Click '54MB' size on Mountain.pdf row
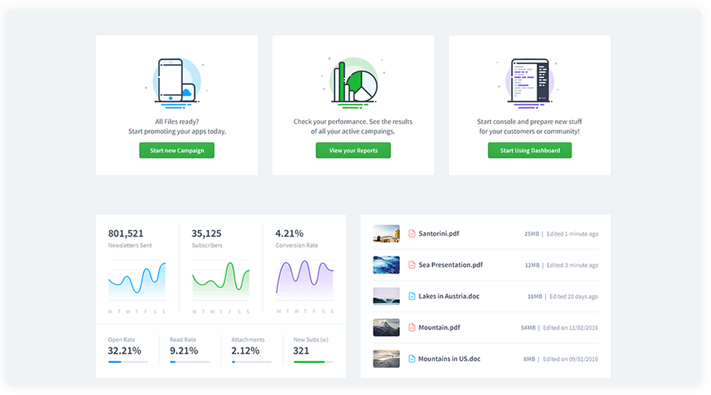The width and height of the screenshot is (711, 395). click(528, 328)
